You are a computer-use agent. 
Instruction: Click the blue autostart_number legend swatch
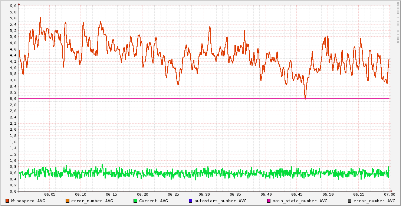coord(191,201)
